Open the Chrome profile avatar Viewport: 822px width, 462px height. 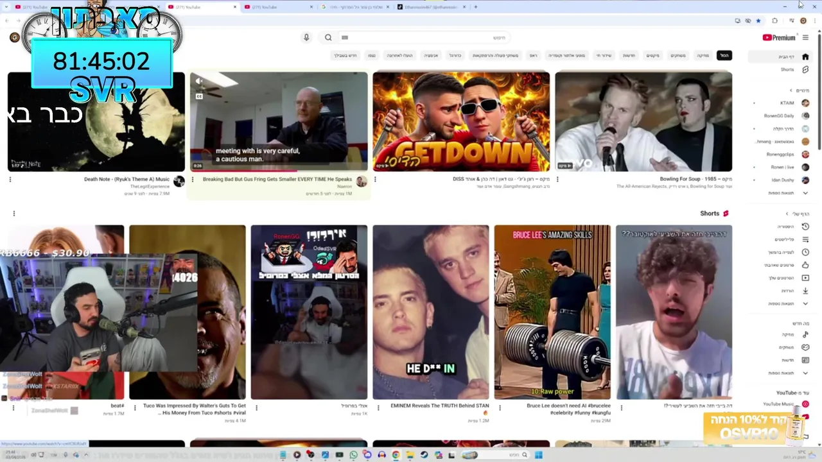[803, 21]
